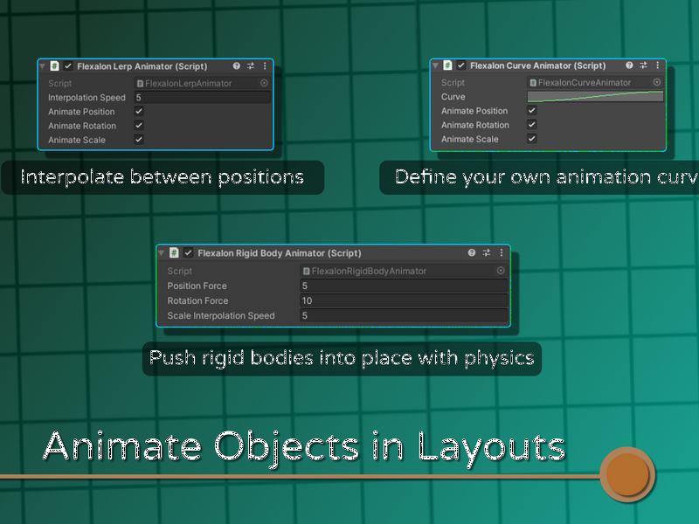The width and height of the screenshot is (699, 524).
Task: Click the Scale Interpolation Speed label
Action: click(x=221, y=315)
